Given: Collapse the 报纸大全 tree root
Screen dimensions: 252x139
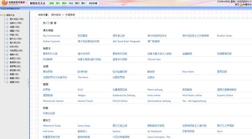Looking at the screenshot, I should [1, 15].
